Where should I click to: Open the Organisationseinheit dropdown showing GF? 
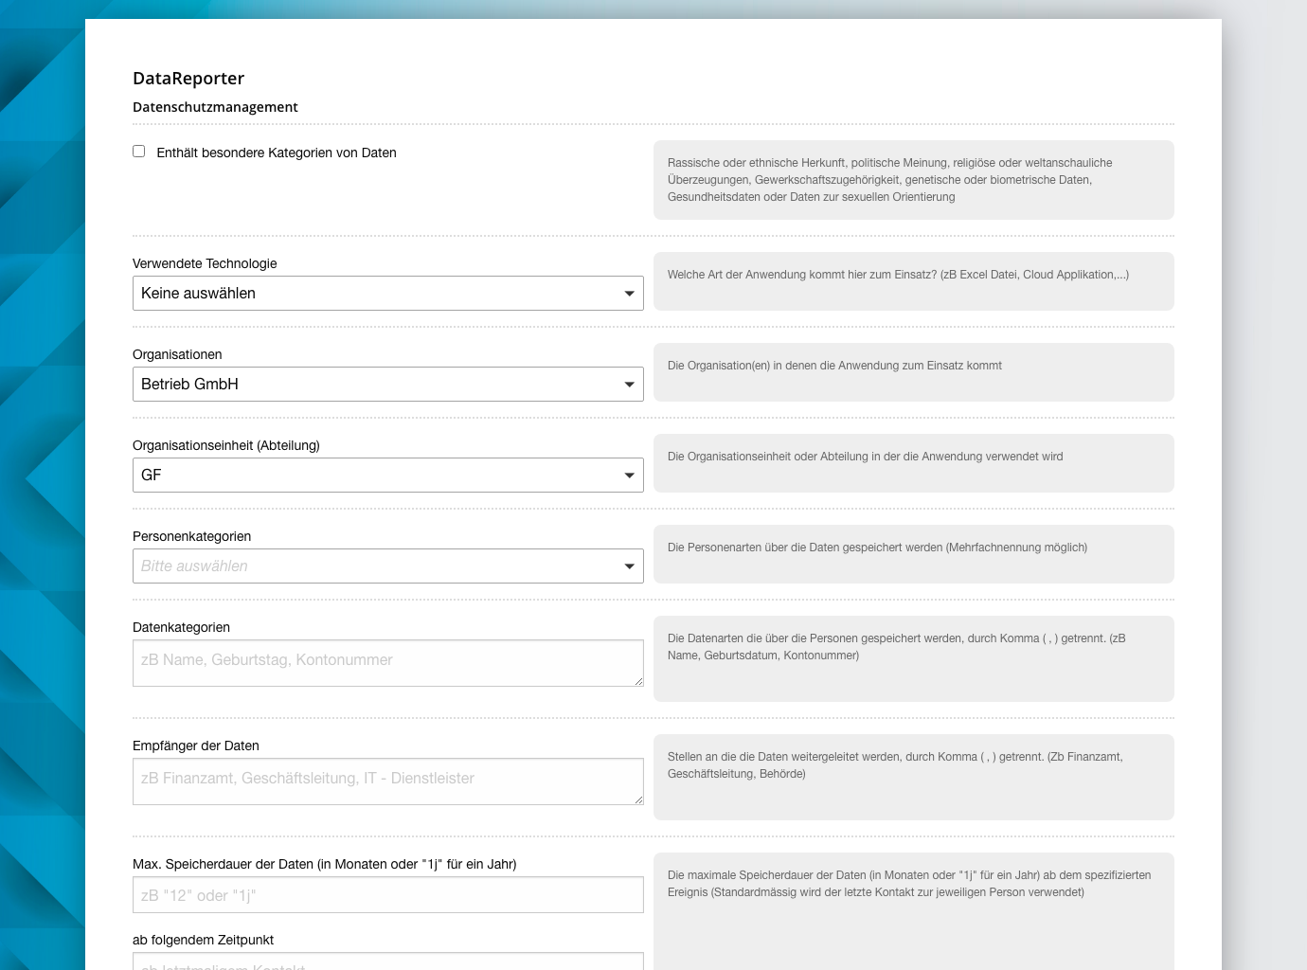coord(388,475)
